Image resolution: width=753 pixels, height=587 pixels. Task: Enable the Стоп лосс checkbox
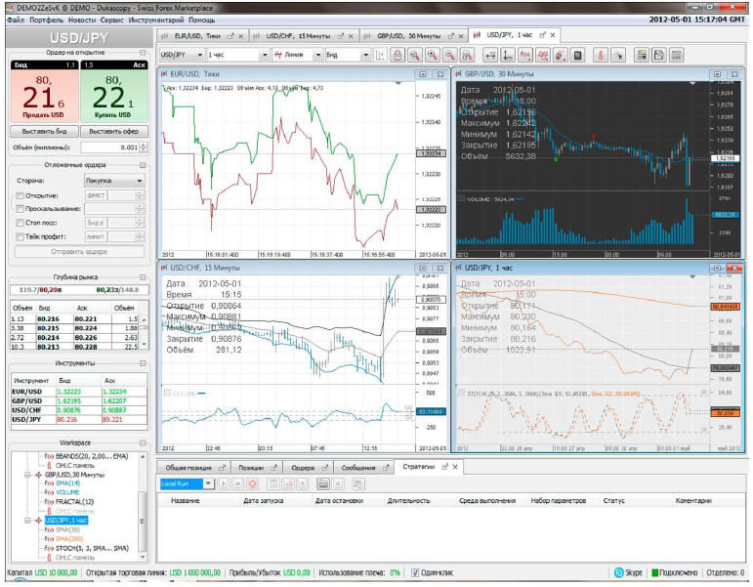coord(21,223)
